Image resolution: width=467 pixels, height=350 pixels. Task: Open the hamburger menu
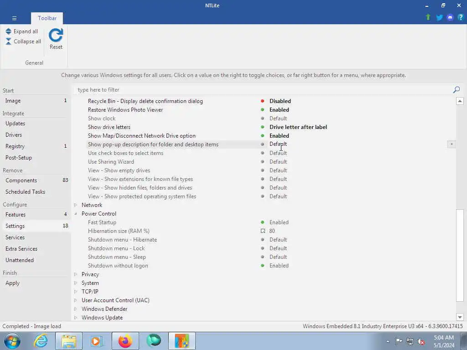pyautogui.click(x=14, y=18)
